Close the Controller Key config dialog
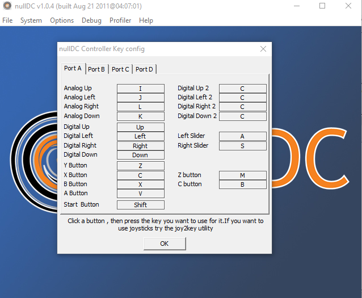This screenshot has height=298, width=362. [263, 49]
